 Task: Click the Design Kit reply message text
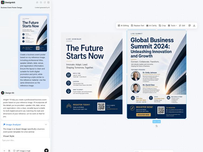coord(25,108)
